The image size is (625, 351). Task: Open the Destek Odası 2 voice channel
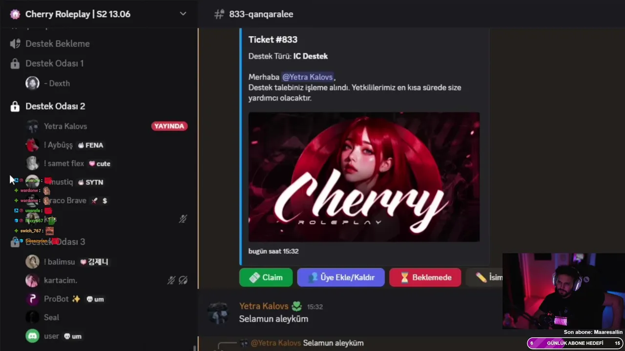coord(55,106)
